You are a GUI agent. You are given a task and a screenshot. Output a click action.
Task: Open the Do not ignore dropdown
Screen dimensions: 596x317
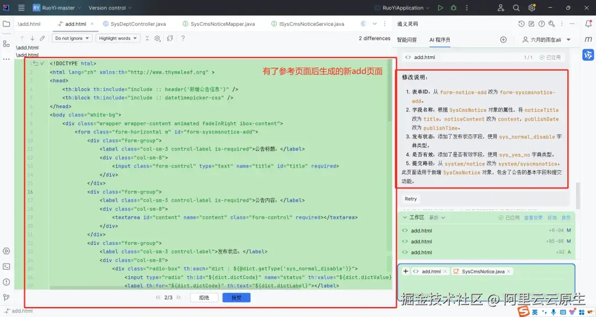click(x=72, y=39)
